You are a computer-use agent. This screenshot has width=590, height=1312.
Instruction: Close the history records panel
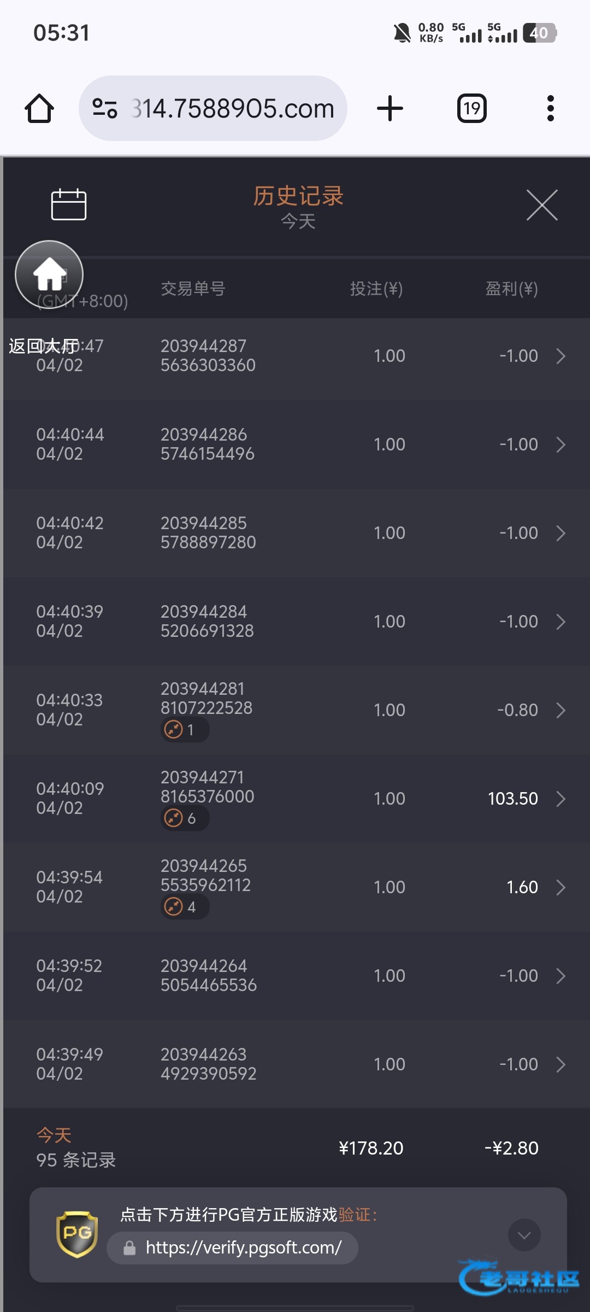[542, 206]
